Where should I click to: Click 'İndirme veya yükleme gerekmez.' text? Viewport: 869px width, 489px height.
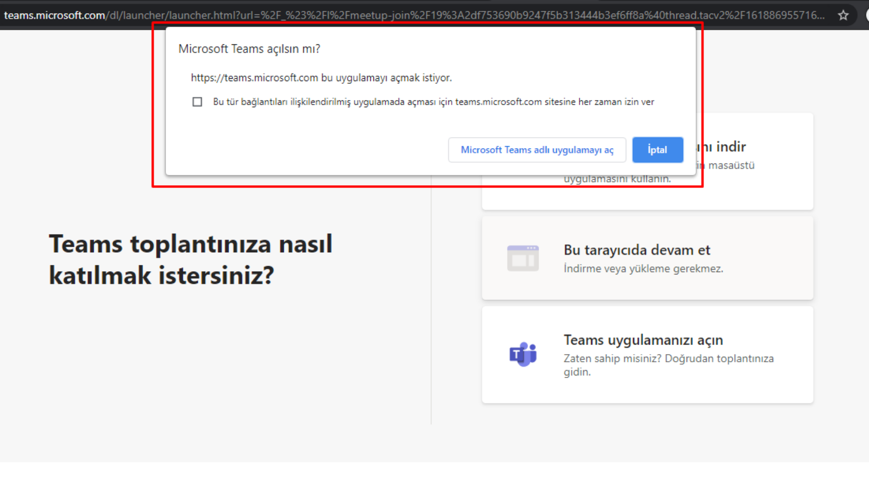point(643,268)
